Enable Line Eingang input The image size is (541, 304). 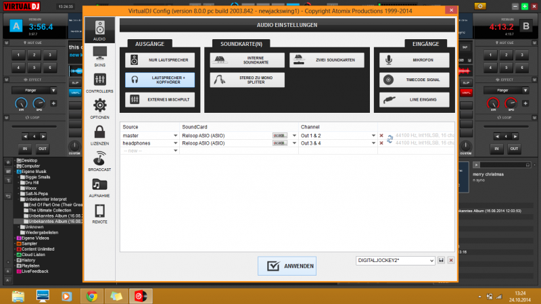[415, 99]
